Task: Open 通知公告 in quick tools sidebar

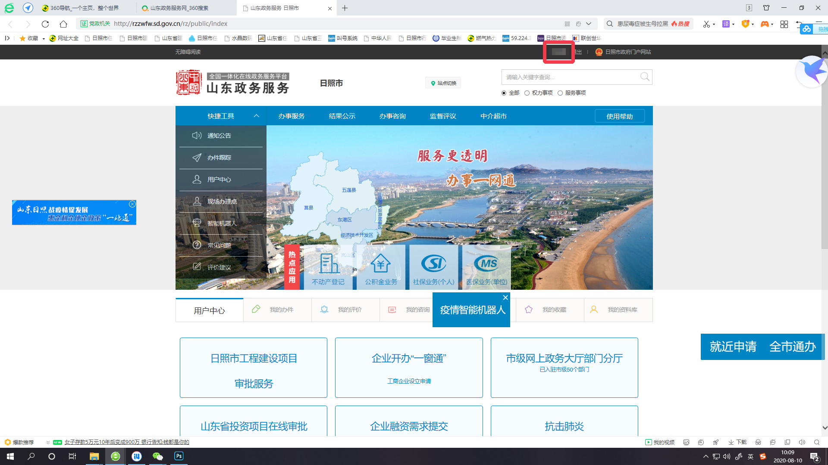Action: click(219, 136)
